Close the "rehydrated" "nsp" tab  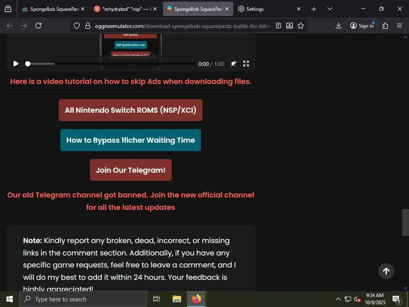point(155,9)
